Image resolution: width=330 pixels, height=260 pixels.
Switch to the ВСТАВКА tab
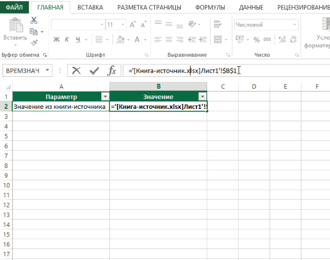coord(90,8)
